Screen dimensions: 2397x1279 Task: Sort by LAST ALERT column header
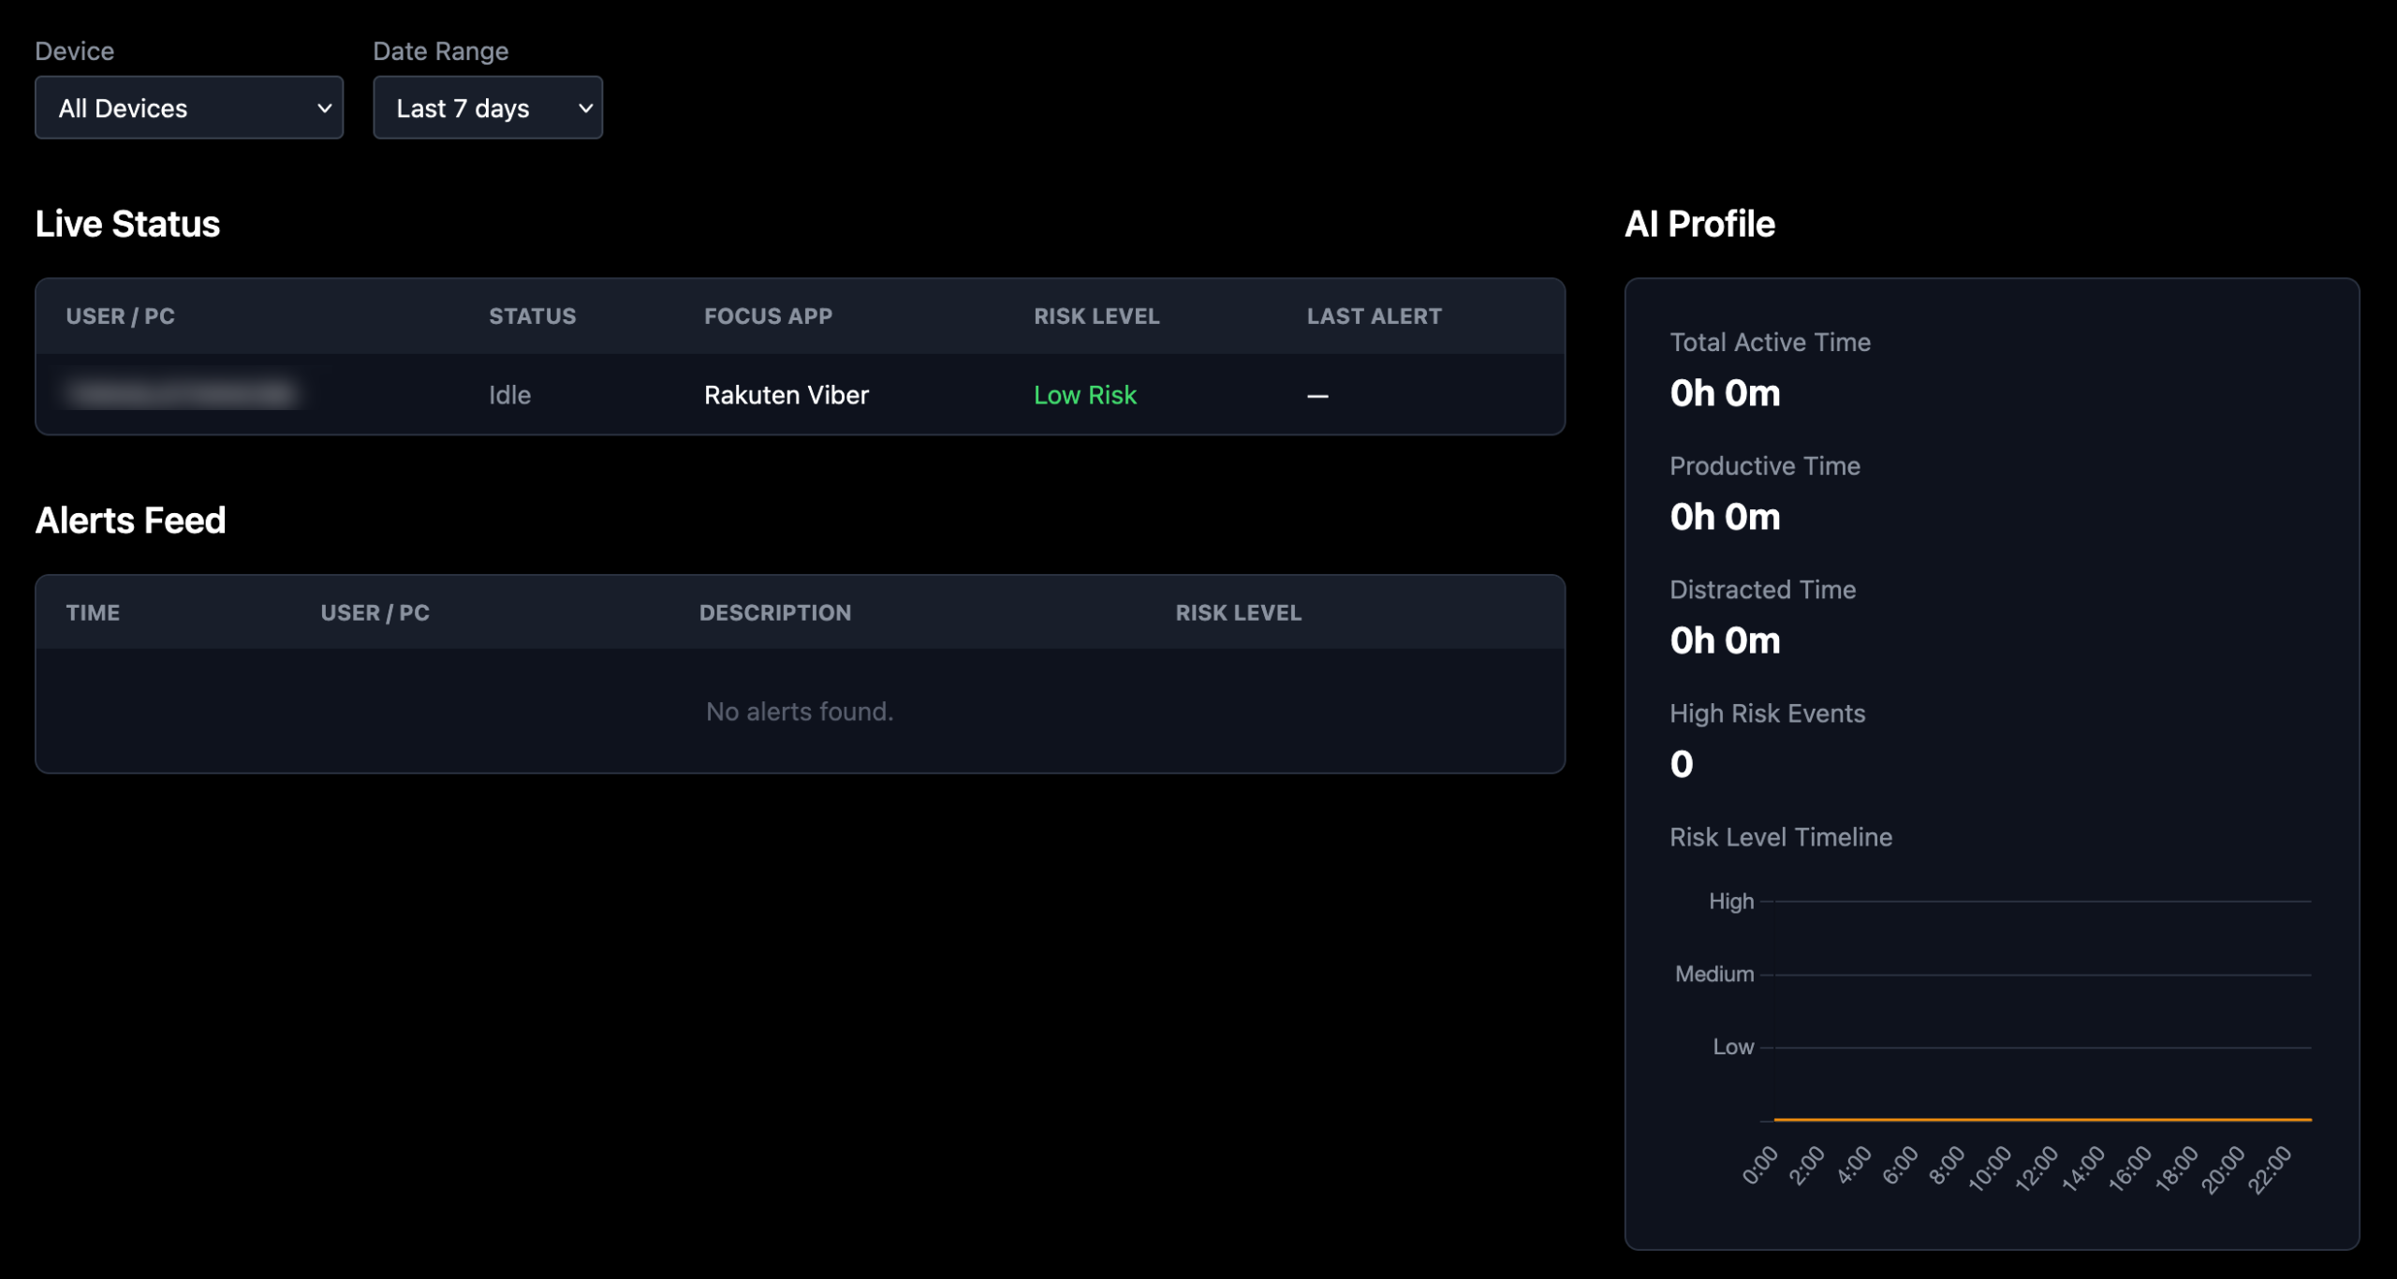[1374, 316]
